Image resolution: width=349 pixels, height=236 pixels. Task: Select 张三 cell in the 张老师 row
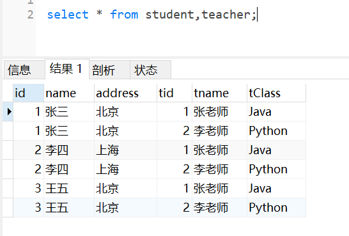[69, 112]
